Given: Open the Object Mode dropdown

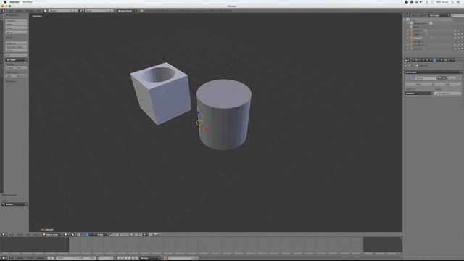Looking at the screenshot, I should [x=51, y=234].
